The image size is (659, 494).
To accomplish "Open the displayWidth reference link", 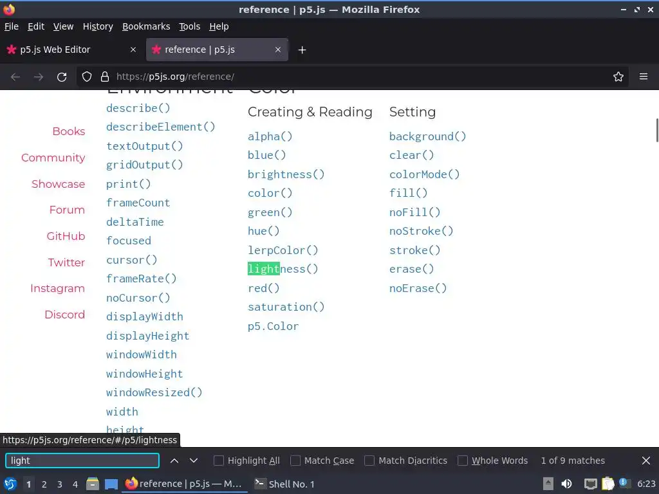I will click(x=145, y=316).
